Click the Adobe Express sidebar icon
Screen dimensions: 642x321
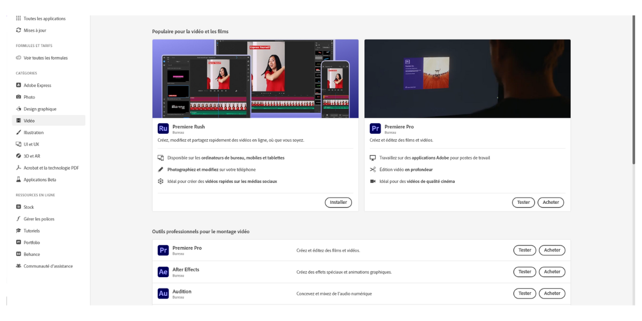(19, 85)
